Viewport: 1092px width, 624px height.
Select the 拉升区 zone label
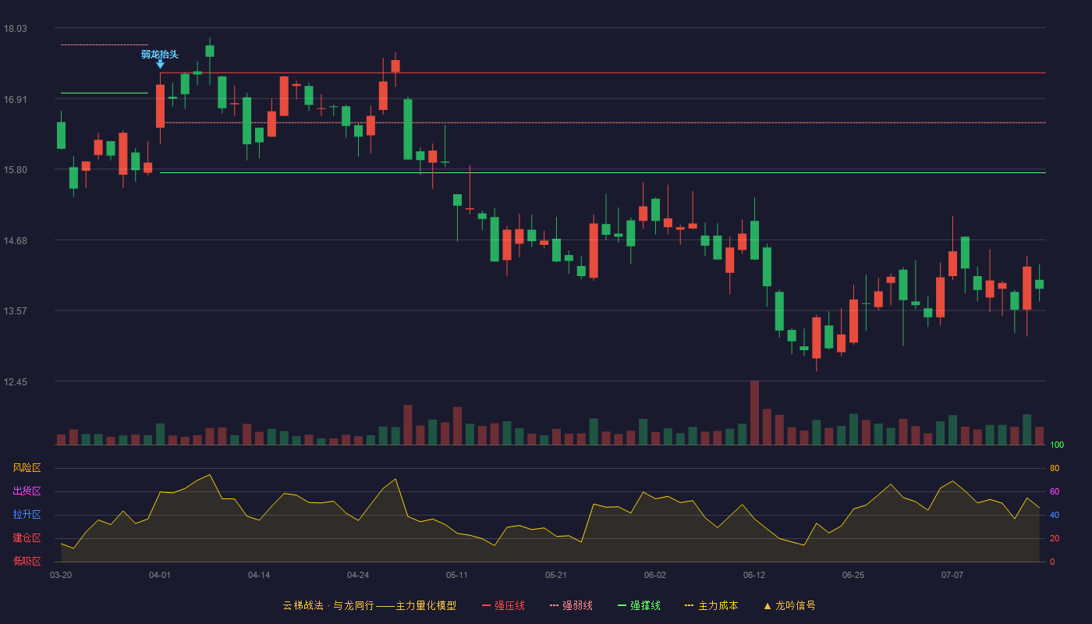click(x=27, y=515)
